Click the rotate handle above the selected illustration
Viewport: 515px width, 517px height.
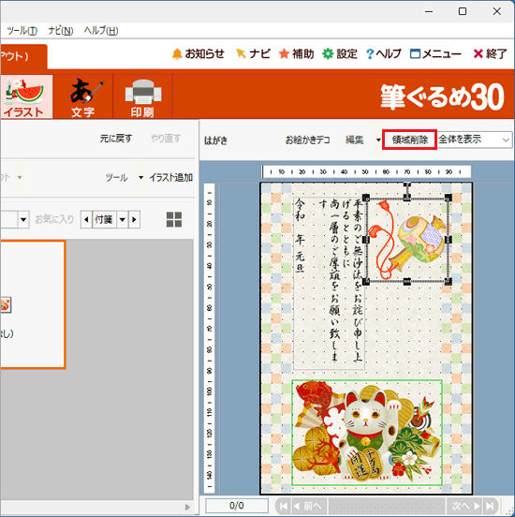click(x=407, y=185)
